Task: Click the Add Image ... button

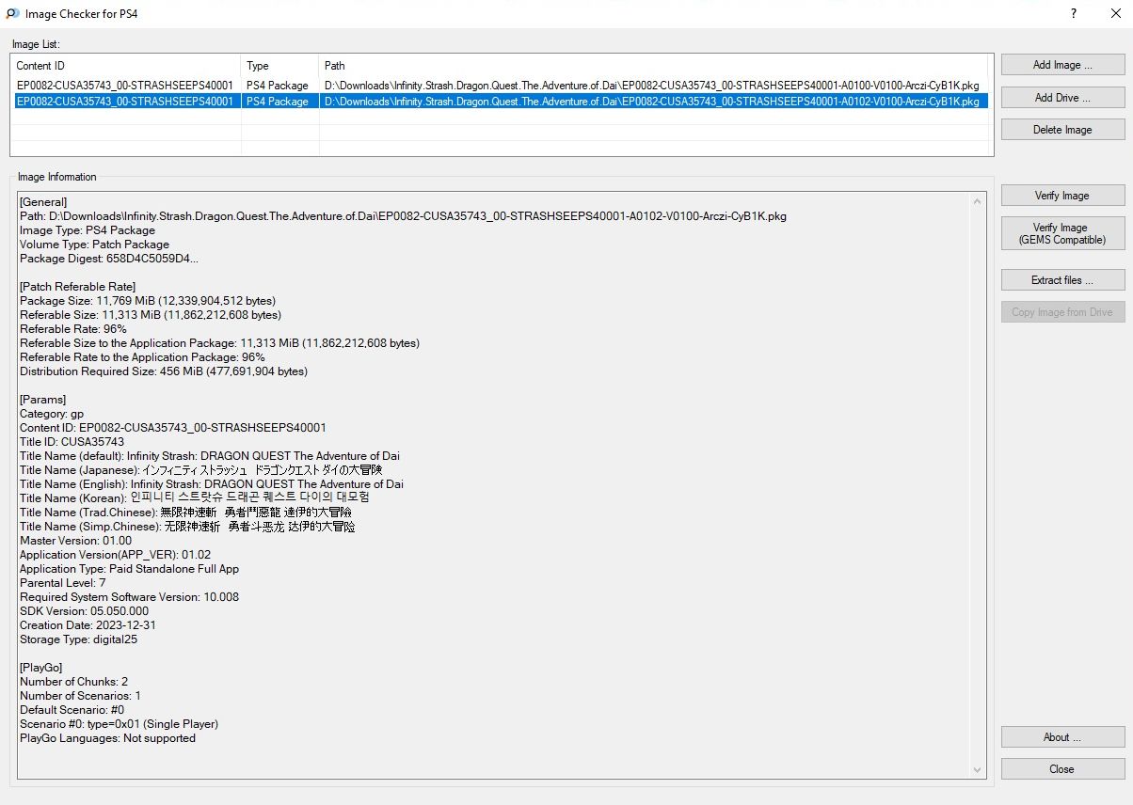Action: click(1062, 65)
